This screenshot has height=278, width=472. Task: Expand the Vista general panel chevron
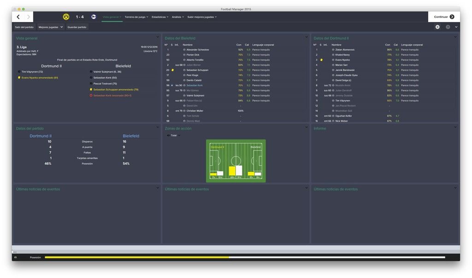pos(158,37)
